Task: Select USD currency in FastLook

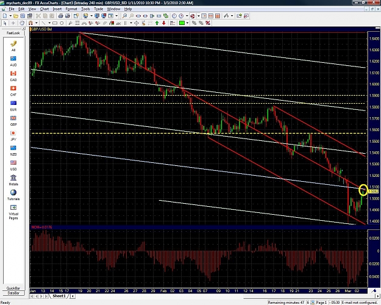Action: pos(13,165)
